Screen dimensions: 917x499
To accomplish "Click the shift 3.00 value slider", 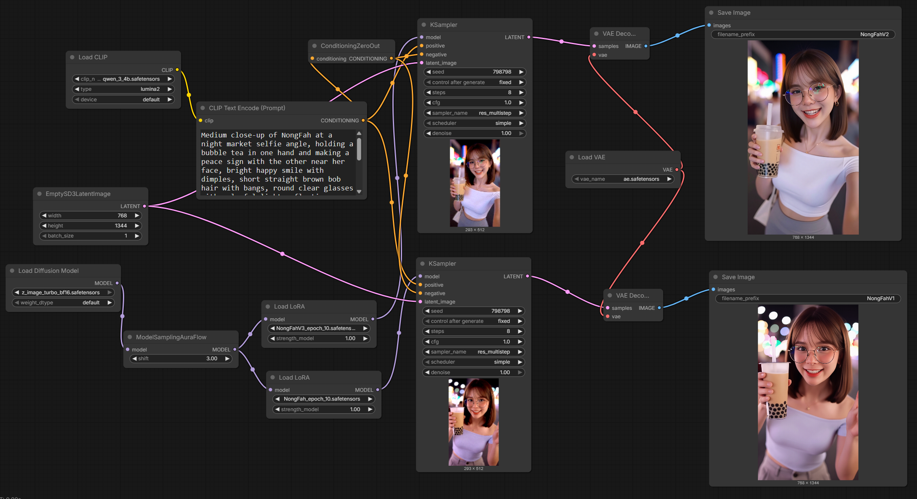I will [181, 359].
